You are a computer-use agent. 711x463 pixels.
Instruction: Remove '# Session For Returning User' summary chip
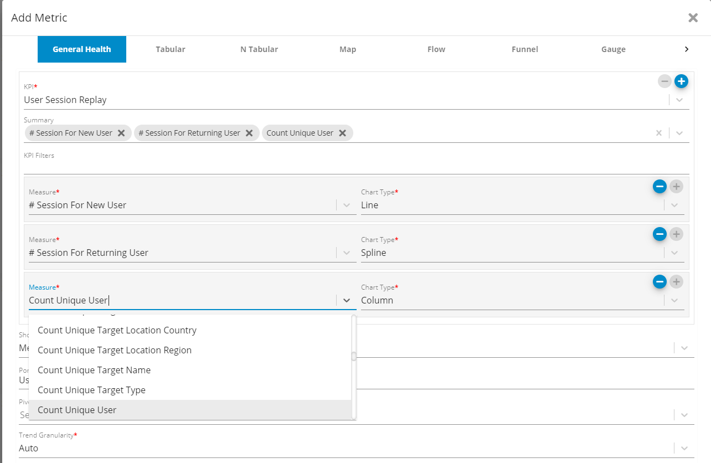249,133
